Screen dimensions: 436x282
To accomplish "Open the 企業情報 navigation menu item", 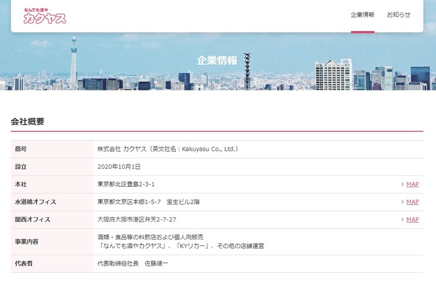I will pyautogui.click(x=362, y=15).
